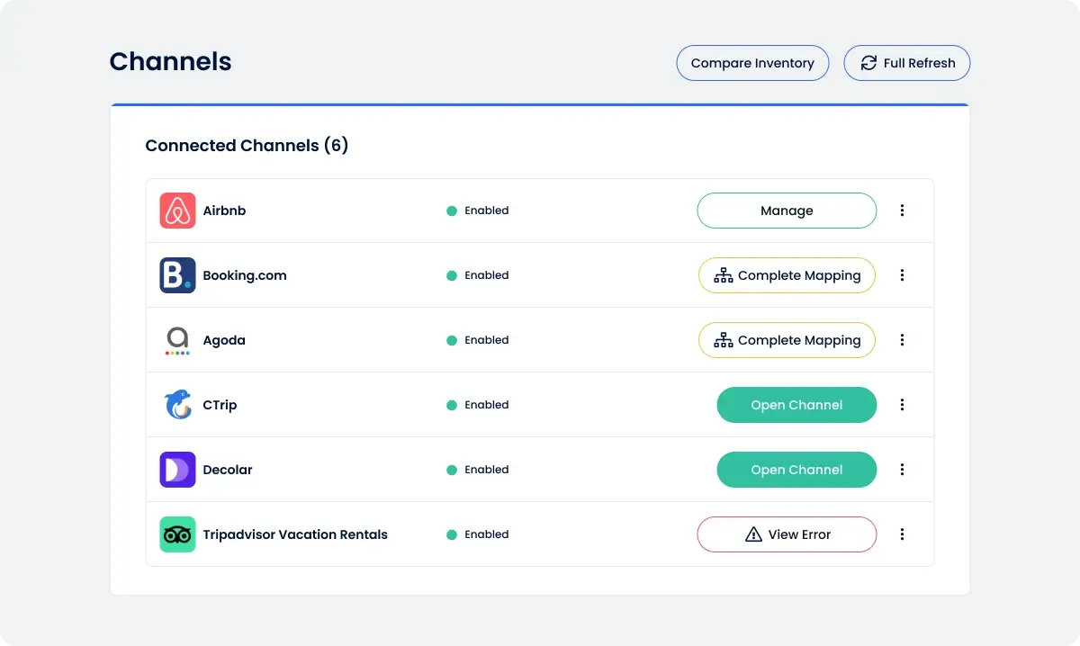Manage the Airbnb channel

[786, 211]
